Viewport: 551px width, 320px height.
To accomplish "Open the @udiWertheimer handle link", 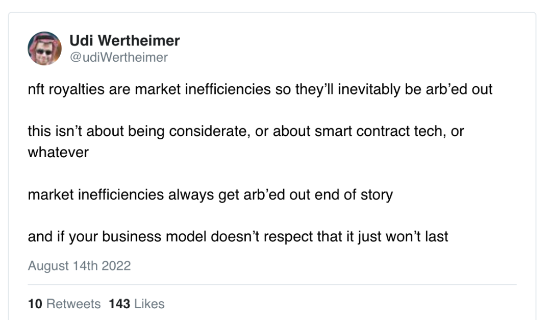I will (119, 57).
